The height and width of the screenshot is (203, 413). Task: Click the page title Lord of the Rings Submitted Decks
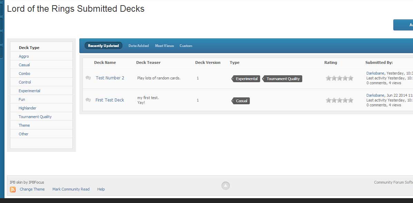76,9
